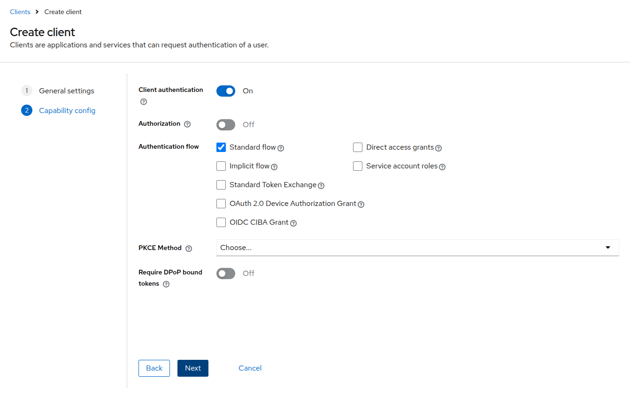The width and height of the screenshot is (630, 395).
Task: Open help for Standard Token Exchange
Action: 321,185
